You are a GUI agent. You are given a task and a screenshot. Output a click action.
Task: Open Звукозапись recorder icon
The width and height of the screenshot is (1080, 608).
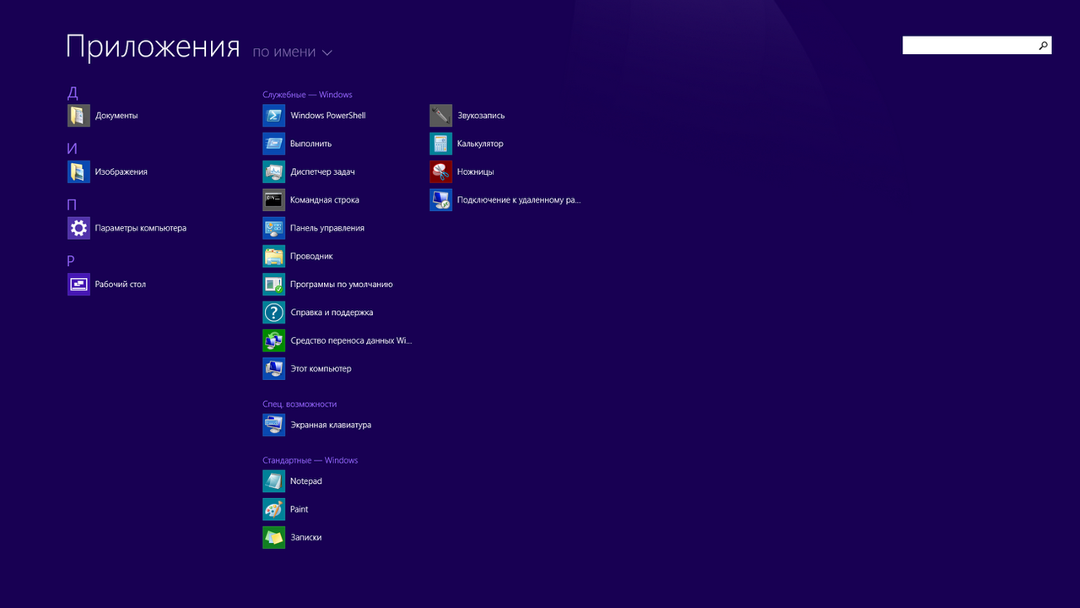tap(440, 116)
